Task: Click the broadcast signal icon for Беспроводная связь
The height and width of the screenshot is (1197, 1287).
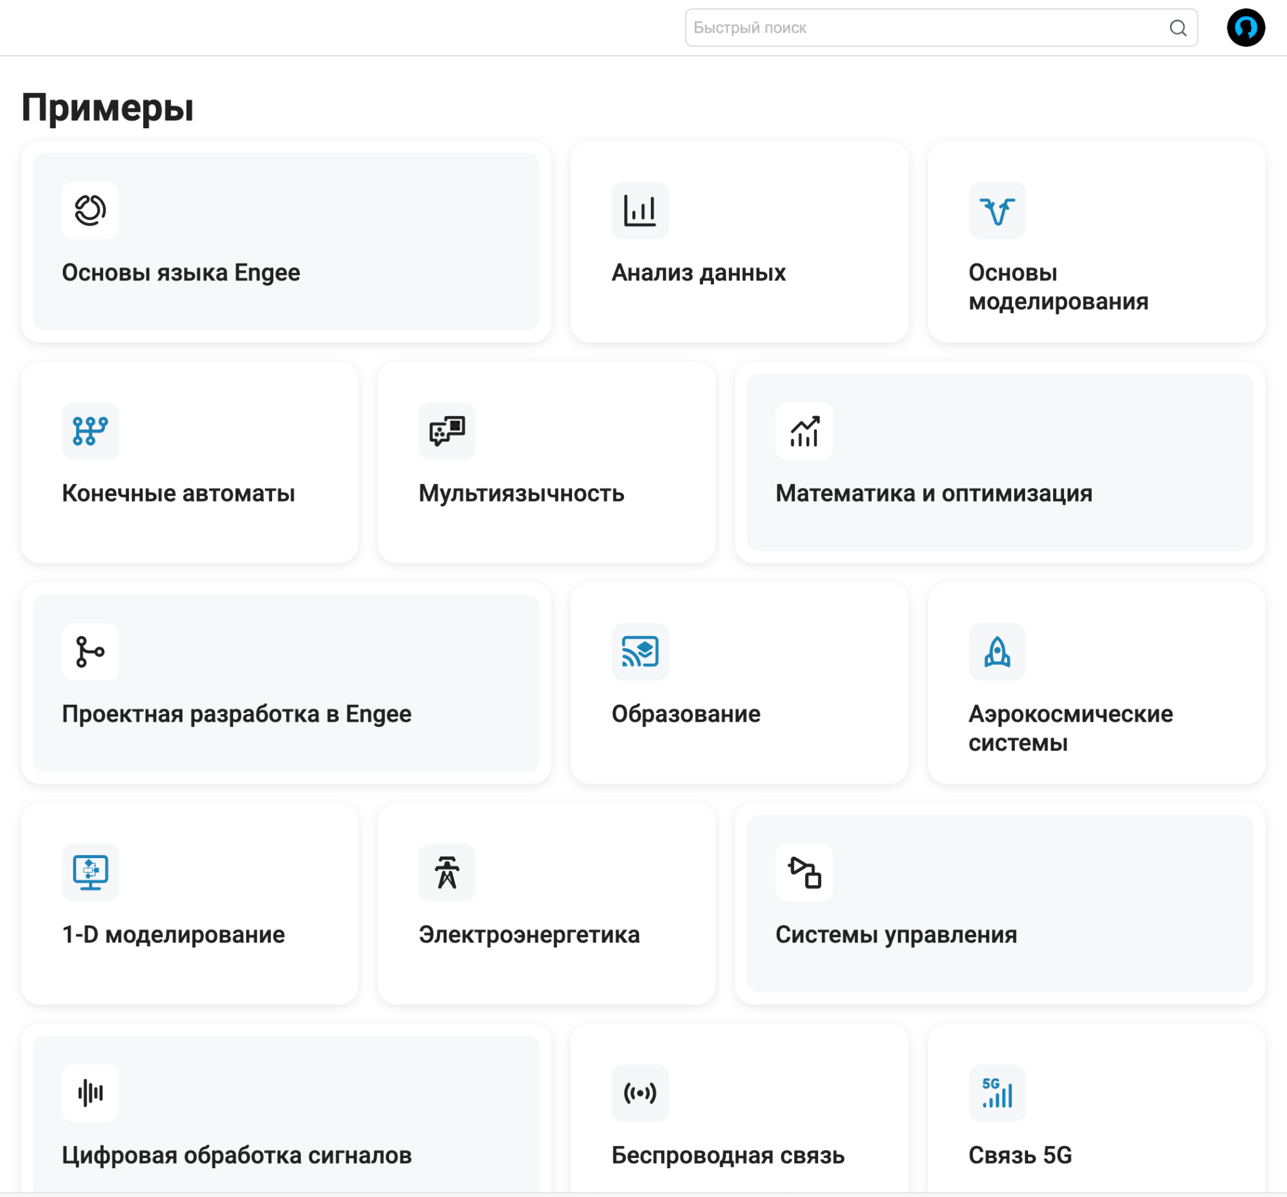Action: pyautogui.click(x=640, y=1093)
